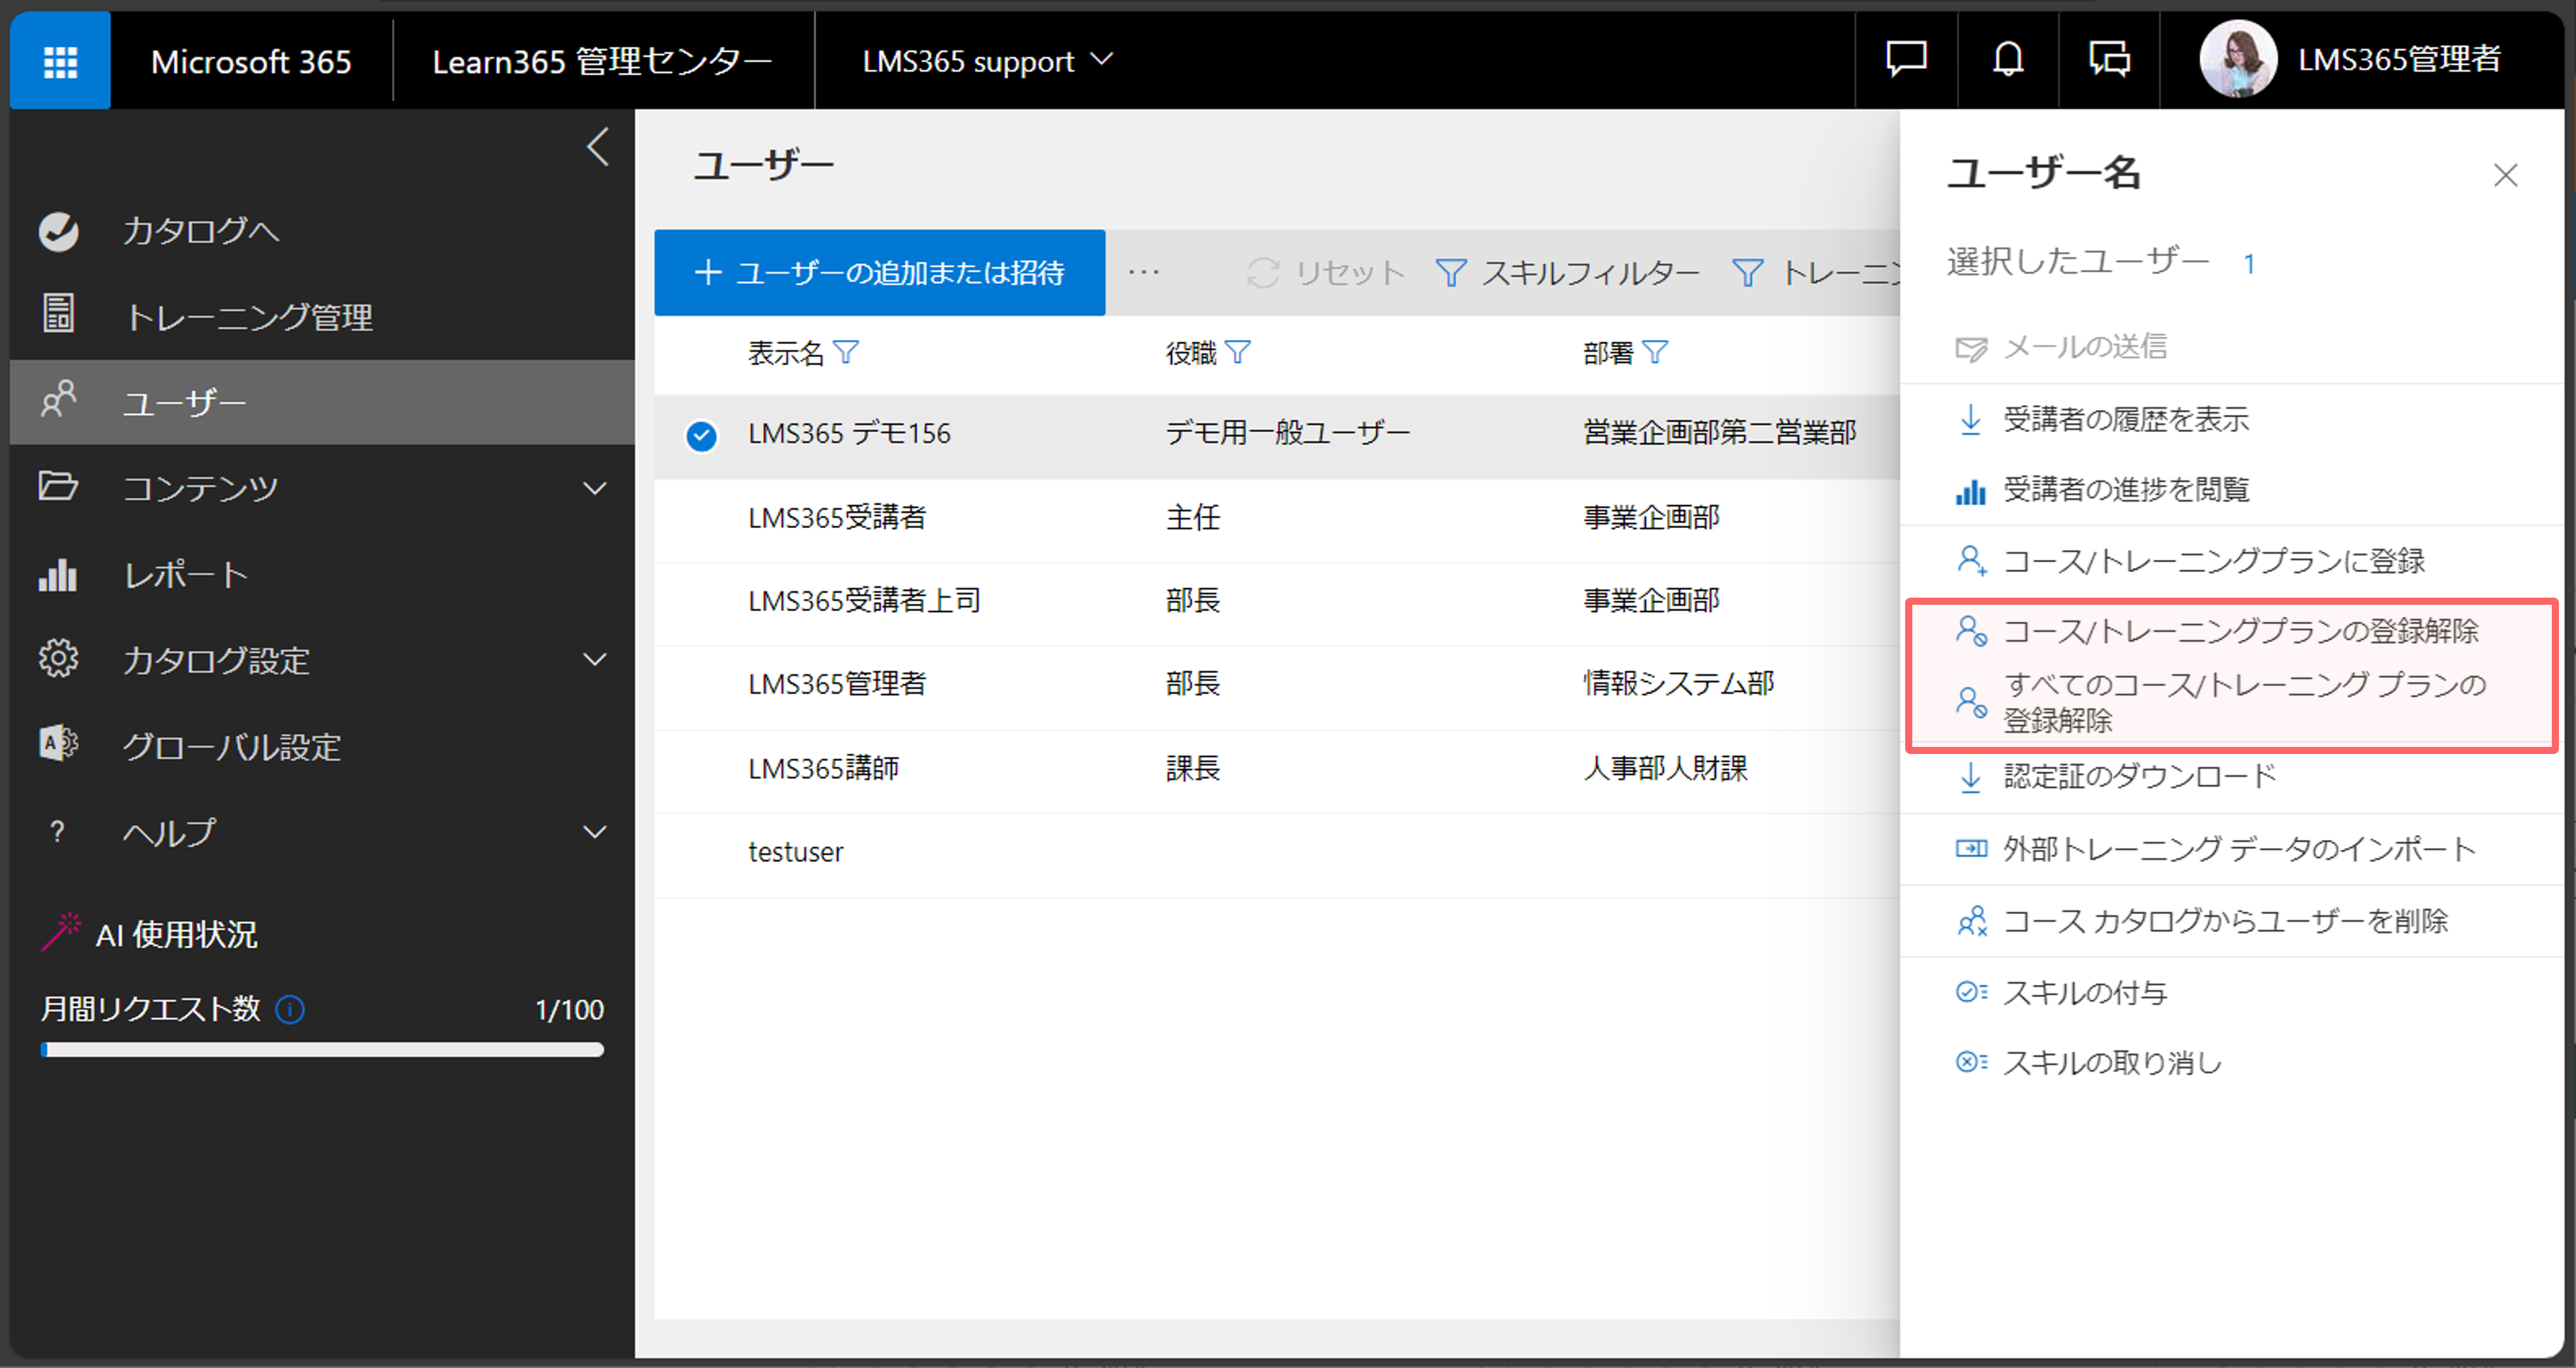Click the 部署 column filter icon
The height and width of the screenshot is (1368, 2576).
click(x=1656, y=352)
